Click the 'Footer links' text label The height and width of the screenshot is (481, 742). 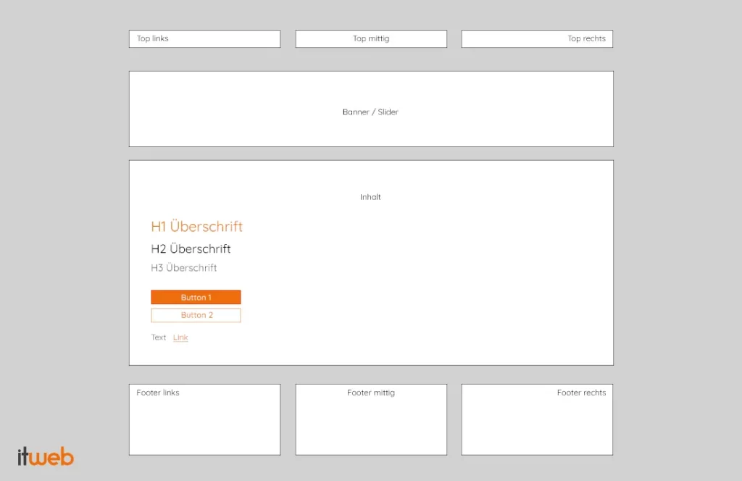[158, 393]
